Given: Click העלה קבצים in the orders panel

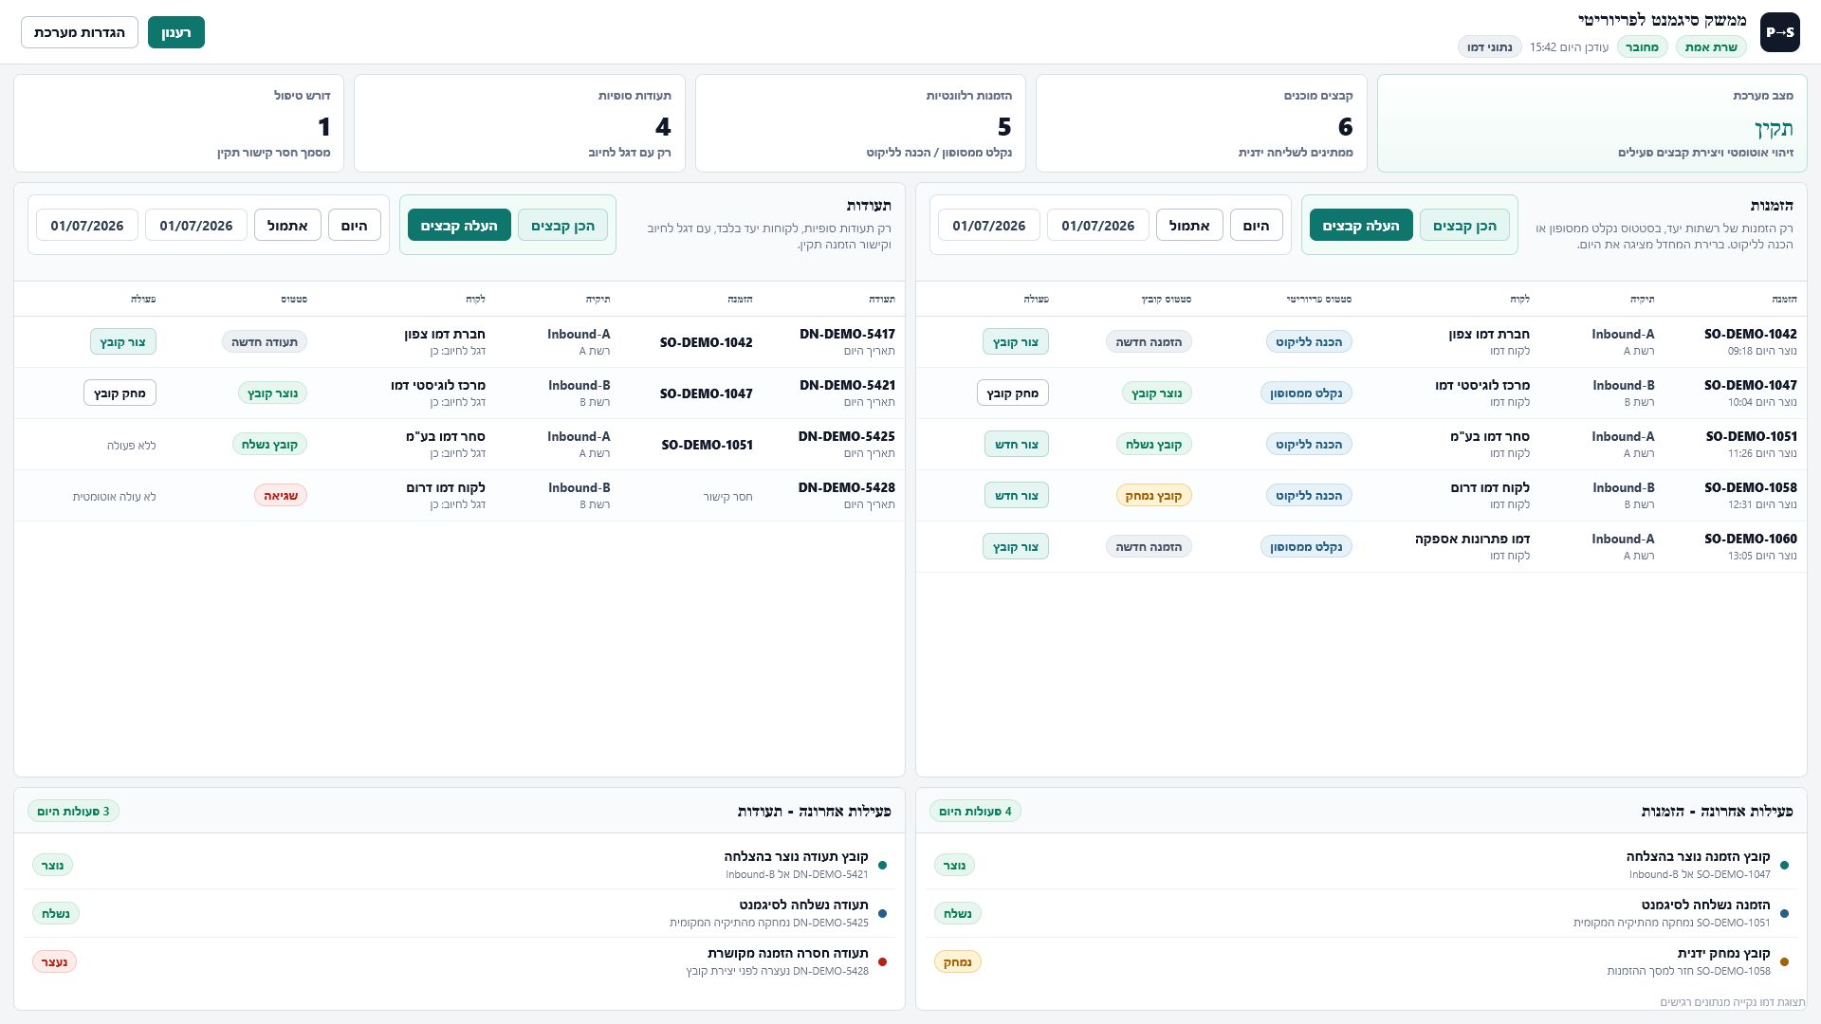Looking at the screenshot, I should pos(1361,225).
